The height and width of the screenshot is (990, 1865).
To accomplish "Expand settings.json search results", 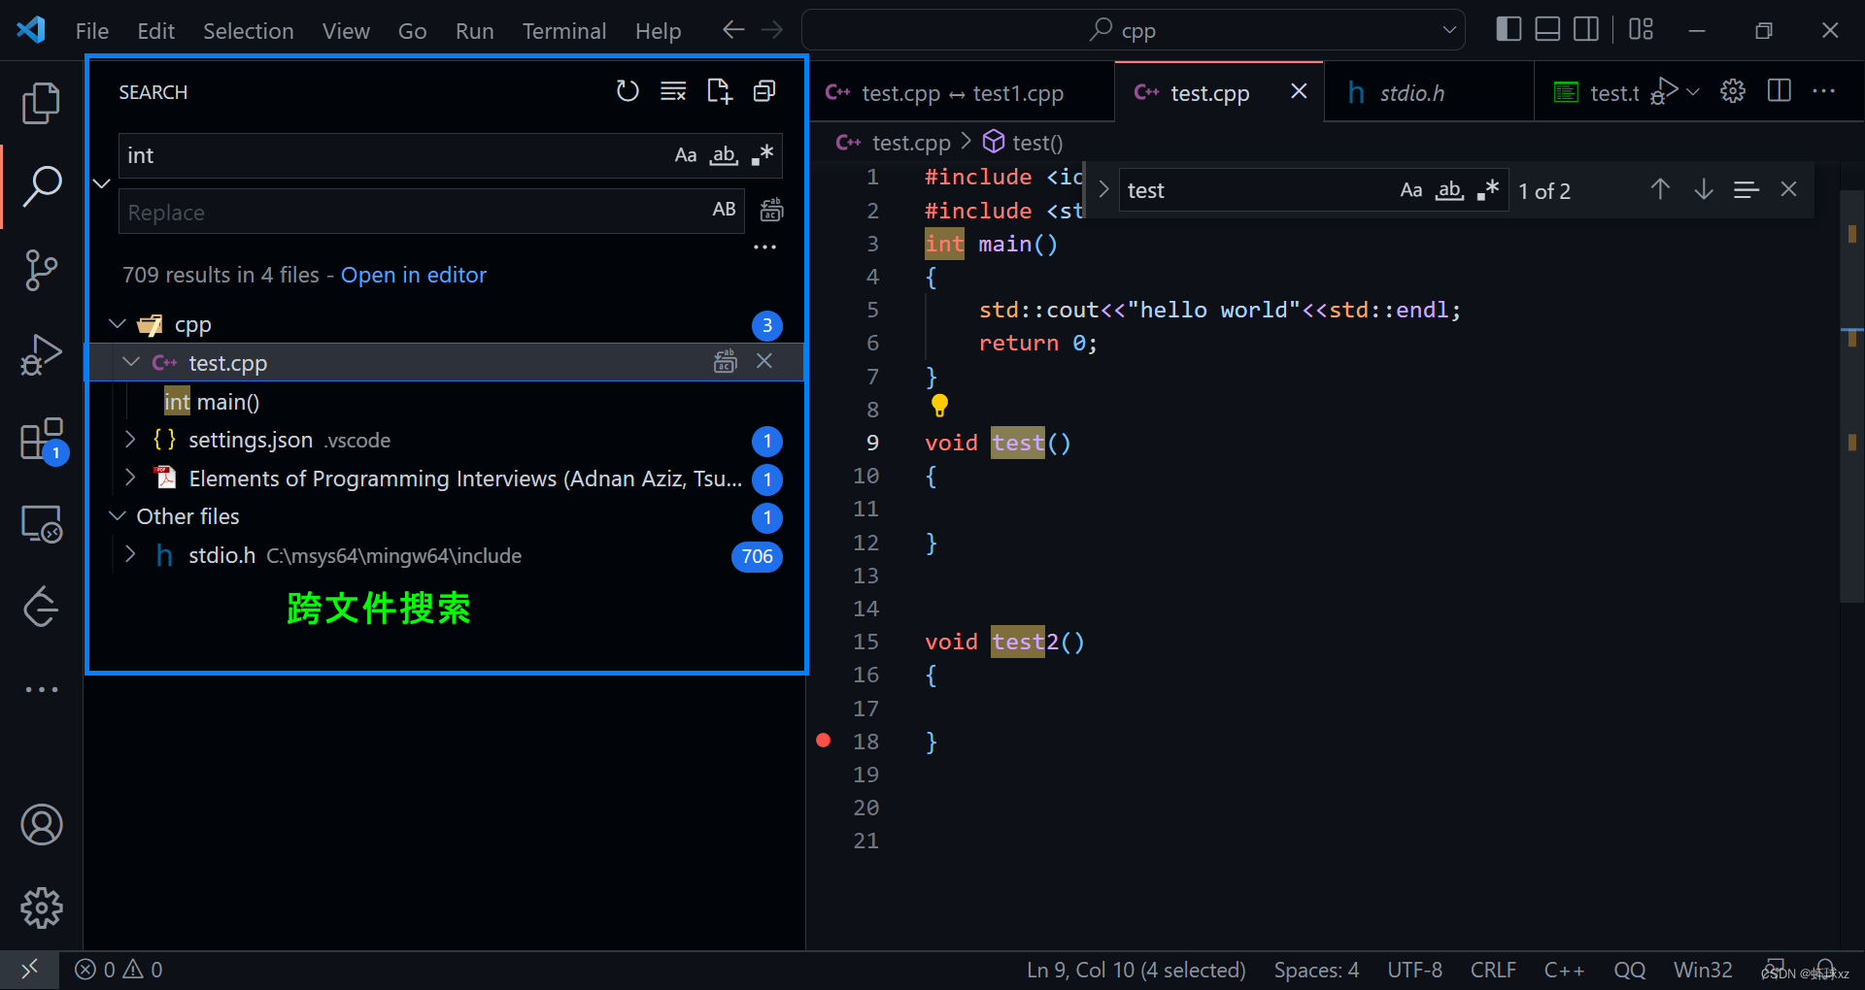I will [x=131, y=440].
